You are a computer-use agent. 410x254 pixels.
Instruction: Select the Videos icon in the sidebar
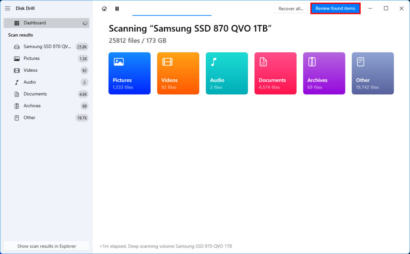16,70
